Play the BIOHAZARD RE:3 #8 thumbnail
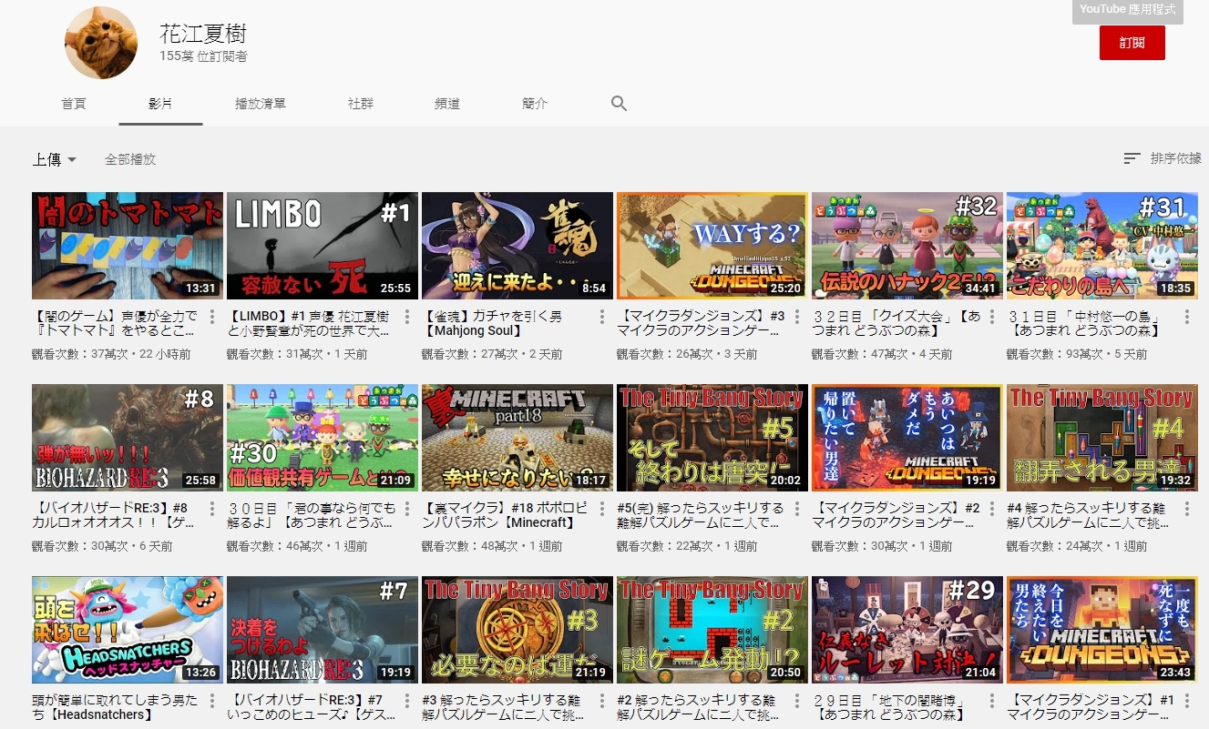 pyautogui.click(x=128, y=438)
